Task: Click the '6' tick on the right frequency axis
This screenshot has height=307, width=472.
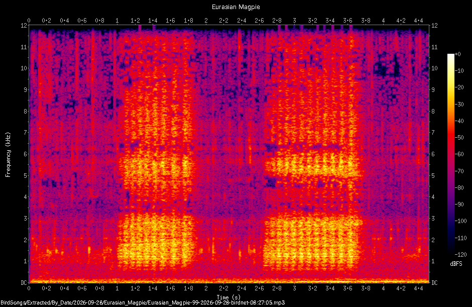Action: tap(433, 154)
